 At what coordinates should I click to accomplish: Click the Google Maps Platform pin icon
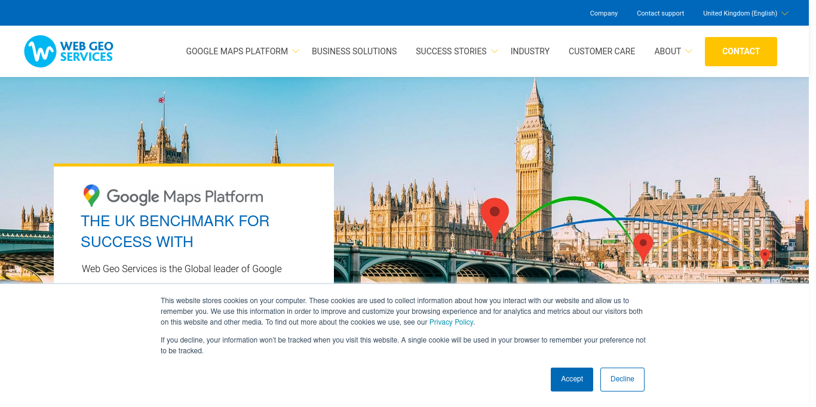click(91, 195)
